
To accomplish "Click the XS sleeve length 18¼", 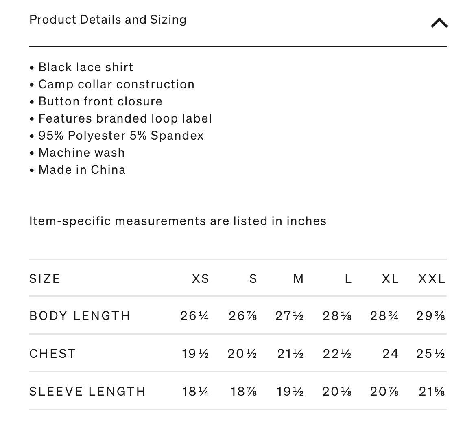I will pos(195,392).
